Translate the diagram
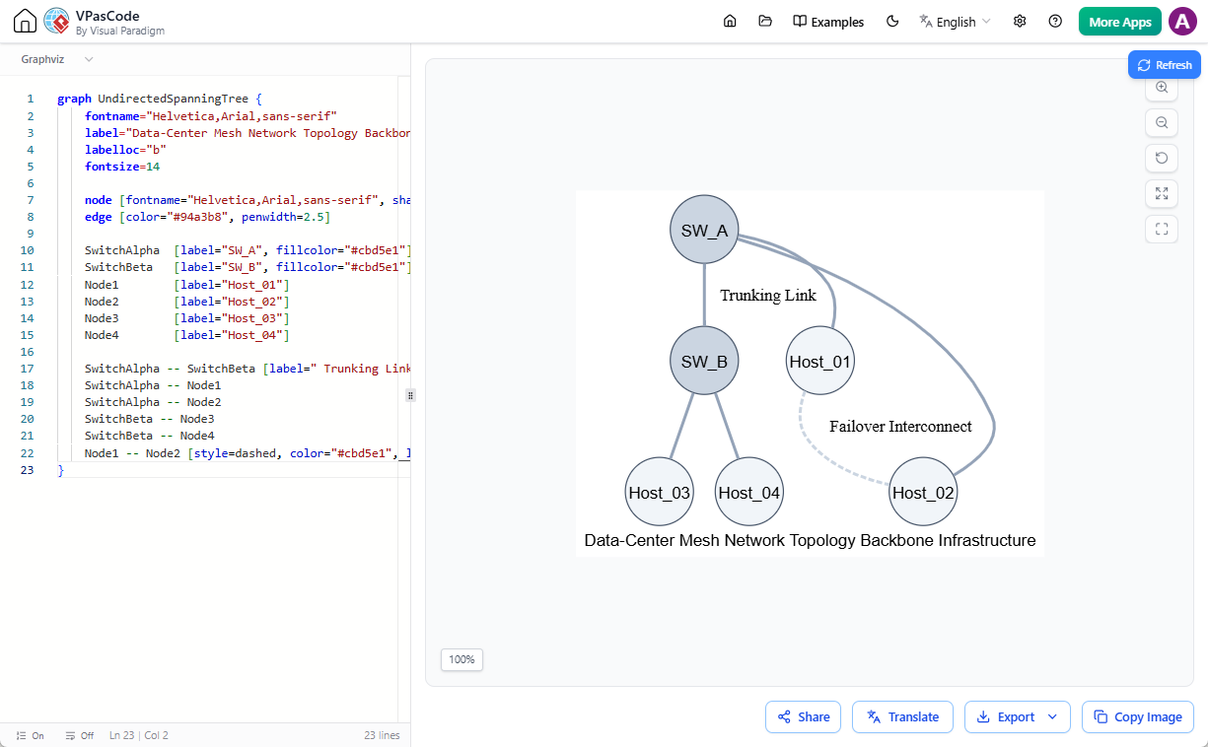This screenshot has height=747, width=1208. (902, 717)
